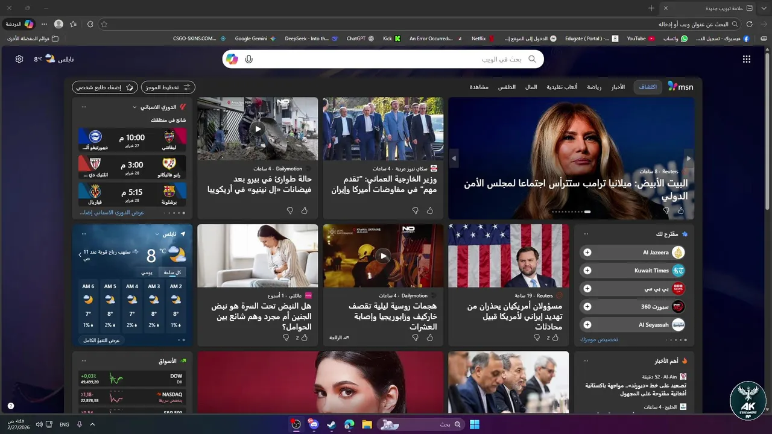Expand weather alert chevron arrow
772x434 pixels.
coord(80,254)
